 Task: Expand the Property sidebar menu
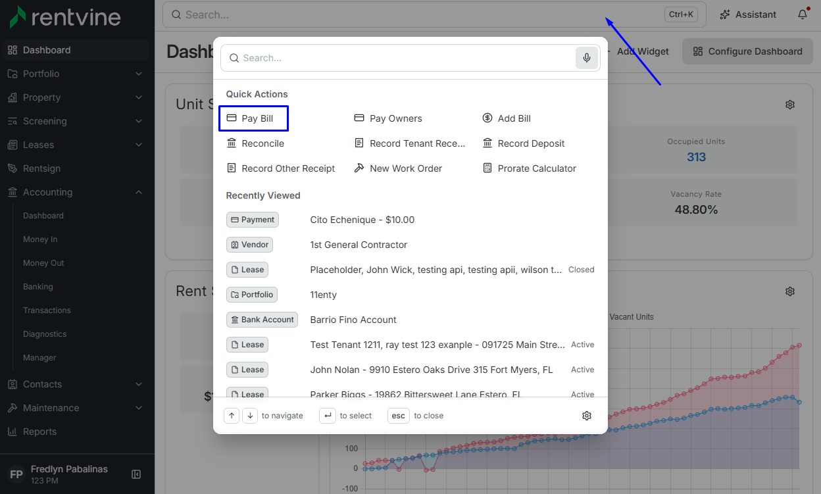click(77, 97)
